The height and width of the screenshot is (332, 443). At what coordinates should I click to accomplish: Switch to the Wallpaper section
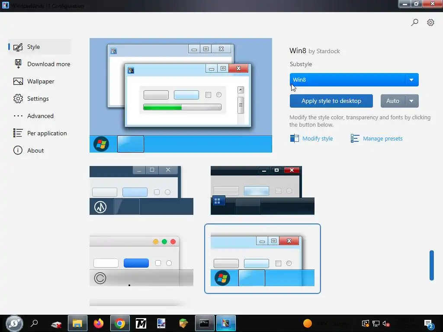pos(39,81)
